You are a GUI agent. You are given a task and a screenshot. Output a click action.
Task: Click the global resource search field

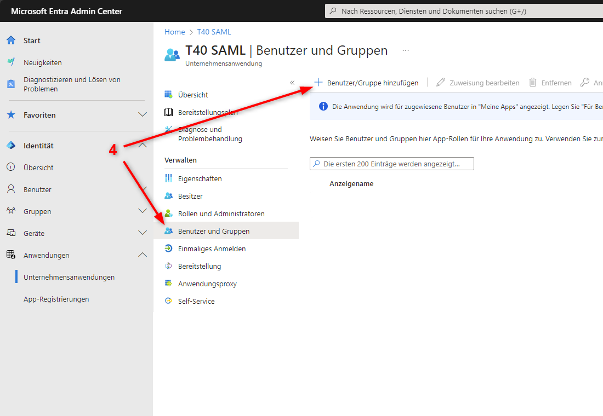click(464, 11)
